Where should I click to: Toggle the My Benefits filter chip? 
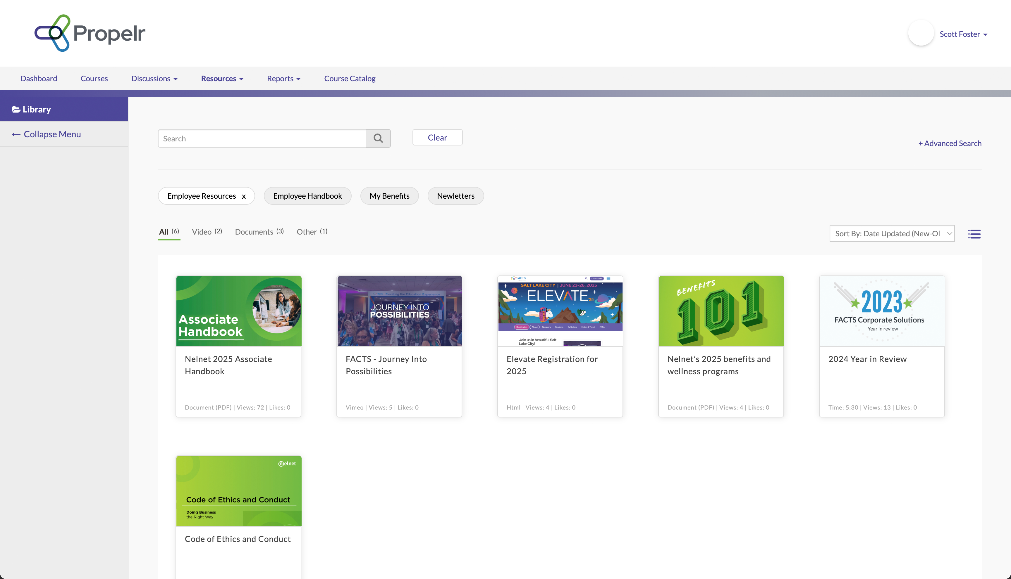(x=389, y=196)
